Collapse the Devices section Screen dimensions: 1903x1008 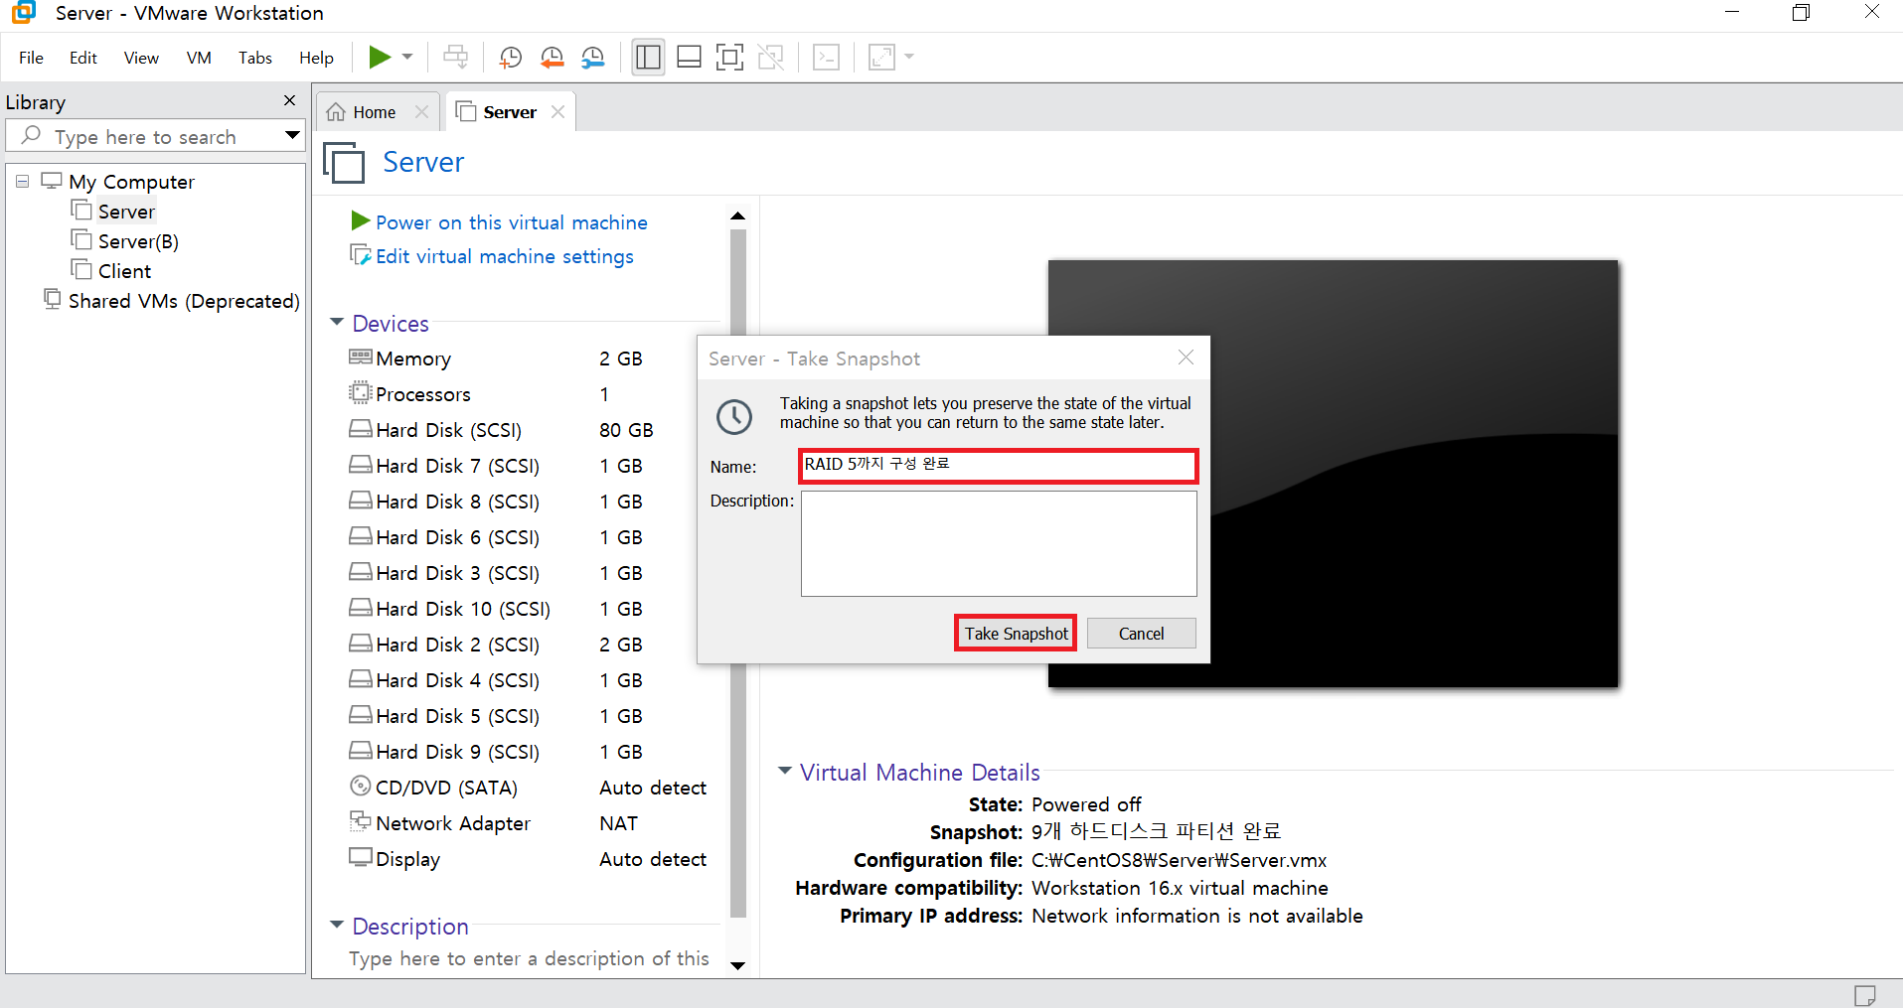pyautogui.click(x=337, y=323)
